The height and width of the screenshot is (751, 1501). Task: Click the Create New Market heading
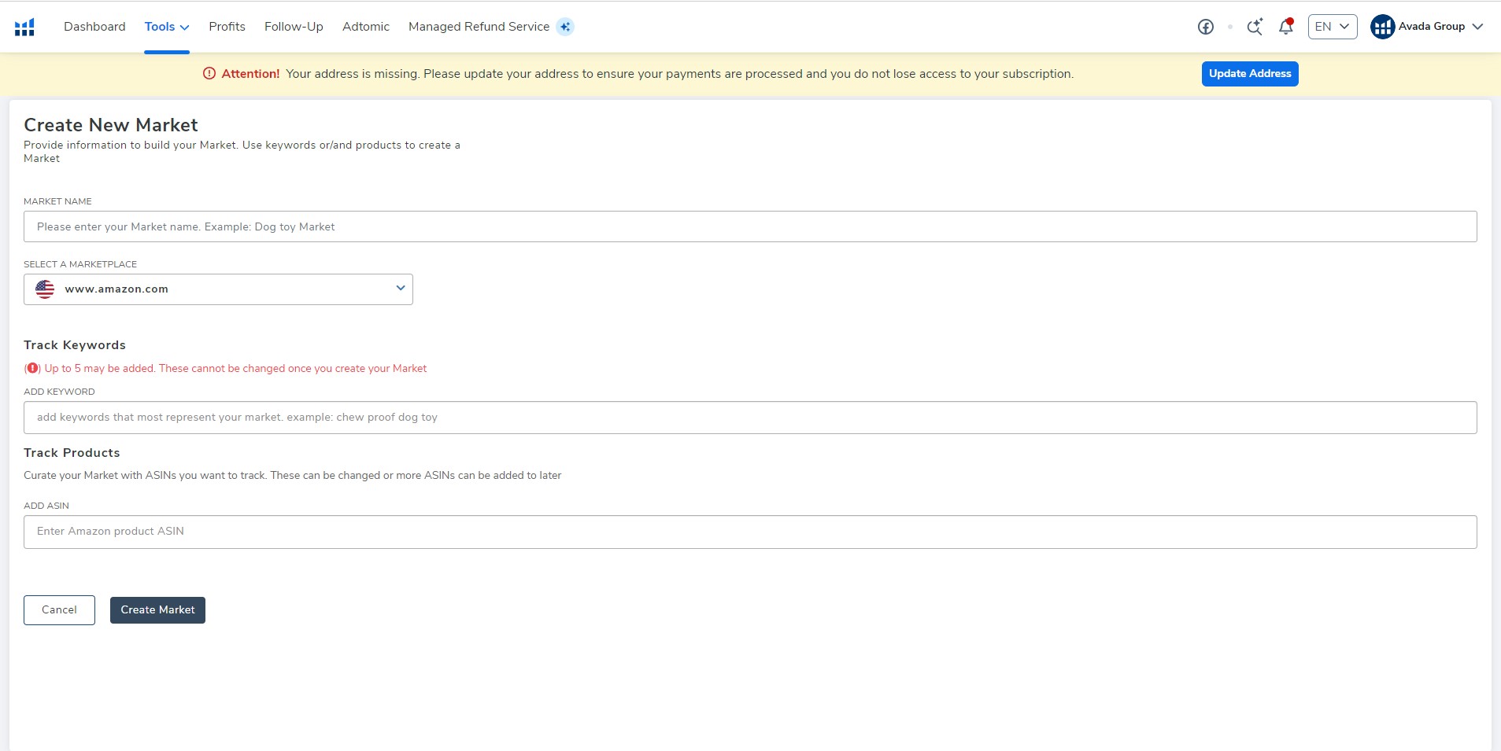[x=111, y=125]
